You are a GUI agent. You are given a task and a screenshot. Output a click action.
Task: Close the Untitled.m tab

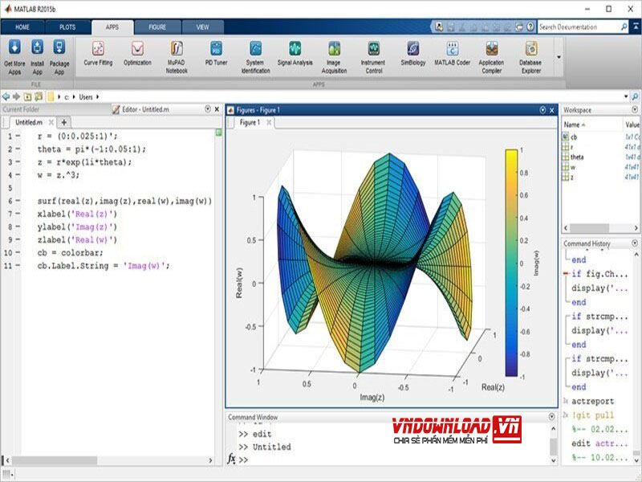click(51, 123)
